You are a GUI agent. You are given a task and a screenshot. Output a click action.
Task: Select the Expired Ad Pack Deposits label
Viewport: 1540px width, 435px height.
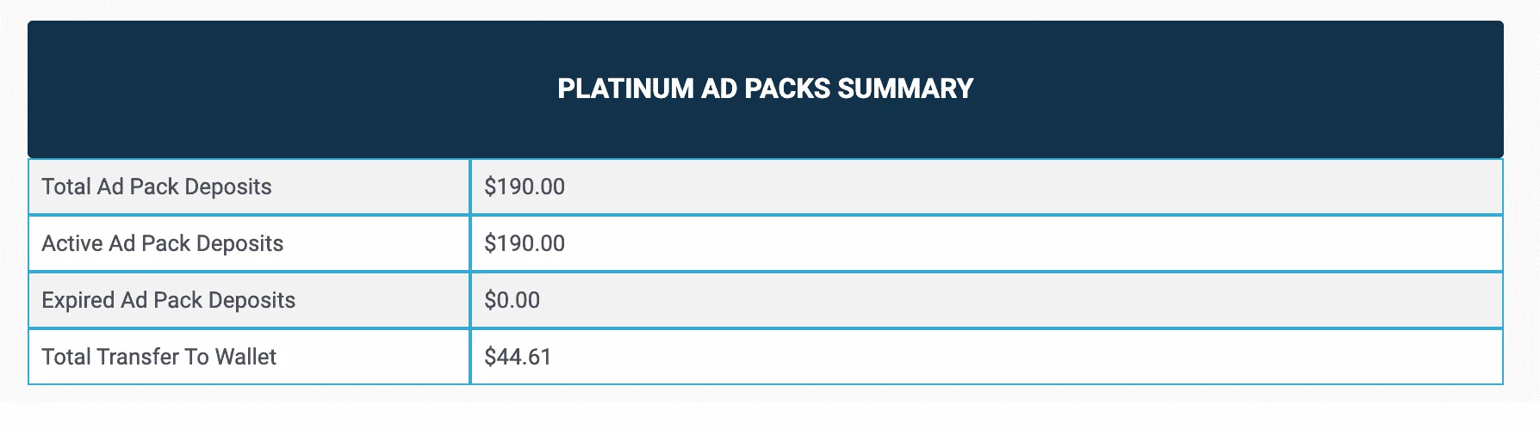[x=169, y=300]
